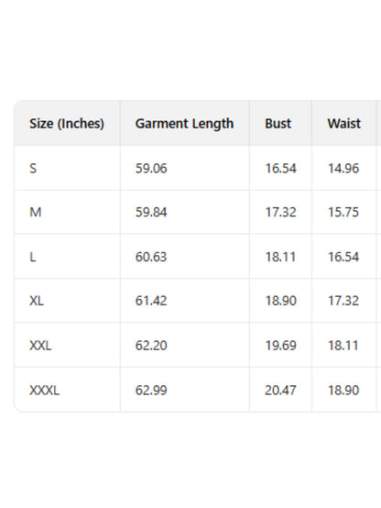Click bust value 17.32 in M row
The width and height of the screenshot is (381, 508).
point(280,212)
